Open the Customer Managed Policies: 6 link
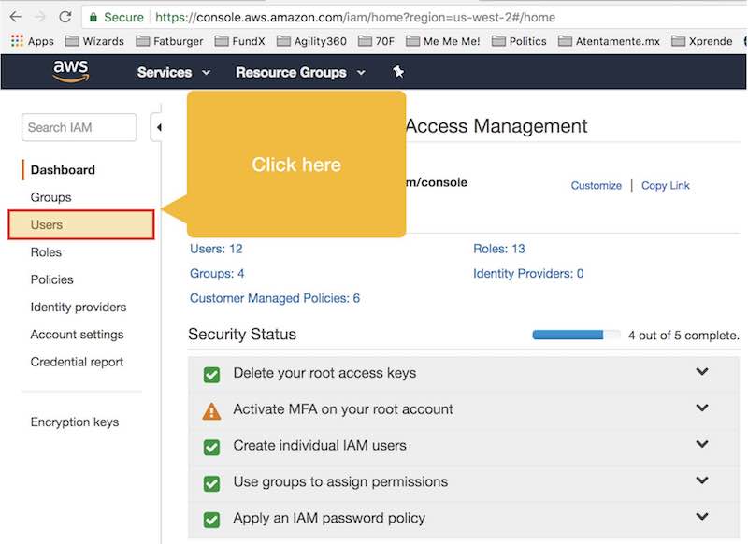 pyautogui.click(x=275, y=298)
